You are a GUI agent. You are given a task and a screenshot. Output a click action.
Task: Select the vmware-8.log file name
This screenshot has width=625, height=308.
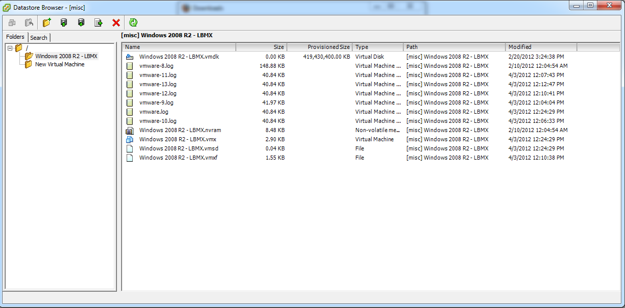pos(156,66)
